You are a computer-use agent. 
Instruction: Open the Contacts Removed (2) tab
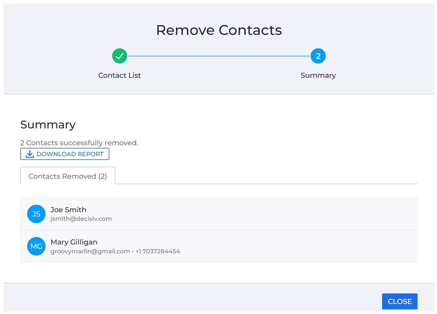click(68, 176)
